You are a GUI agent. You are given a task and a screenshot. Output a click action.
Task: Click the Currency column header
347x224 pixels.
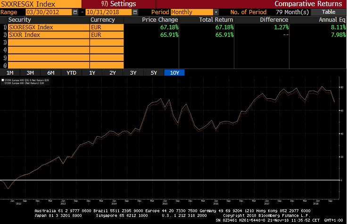[x=103, y=20]
